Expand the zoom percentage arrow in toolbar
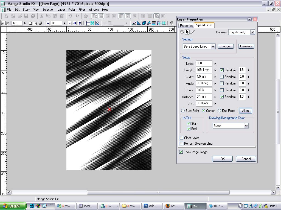 [x=25, y=23]
